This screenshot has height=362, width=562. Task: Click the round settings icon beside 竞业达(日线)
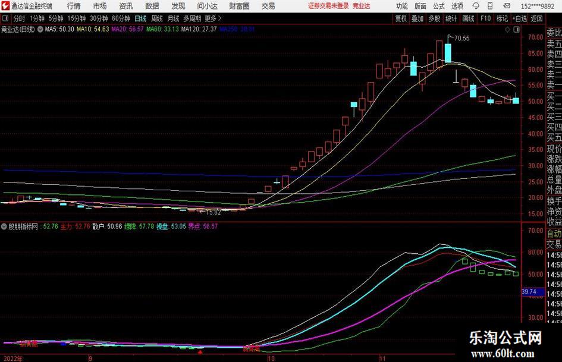tap(40, 29)
